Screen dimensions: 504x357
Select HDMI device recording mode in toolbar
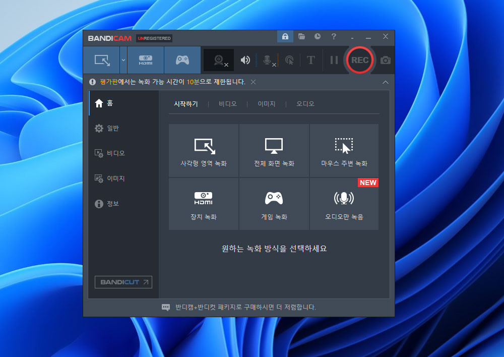coord(146,60)
